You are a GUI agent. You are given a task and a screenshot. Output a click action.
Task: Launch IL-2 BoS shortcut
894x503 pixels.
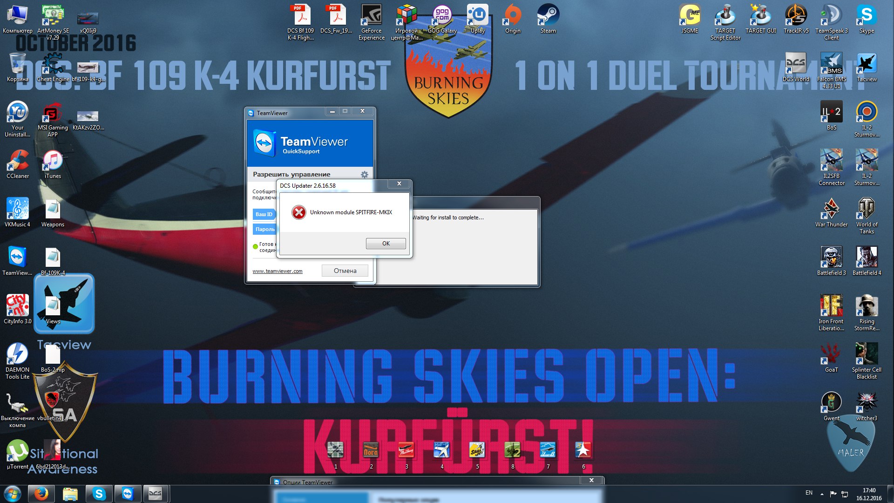[x=831, y=116]
